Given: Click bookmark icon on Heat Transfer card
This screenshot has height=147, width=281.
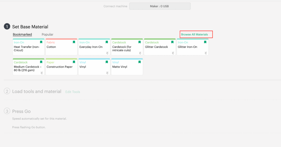Looking at the screenshot, I should click(41, 42).
